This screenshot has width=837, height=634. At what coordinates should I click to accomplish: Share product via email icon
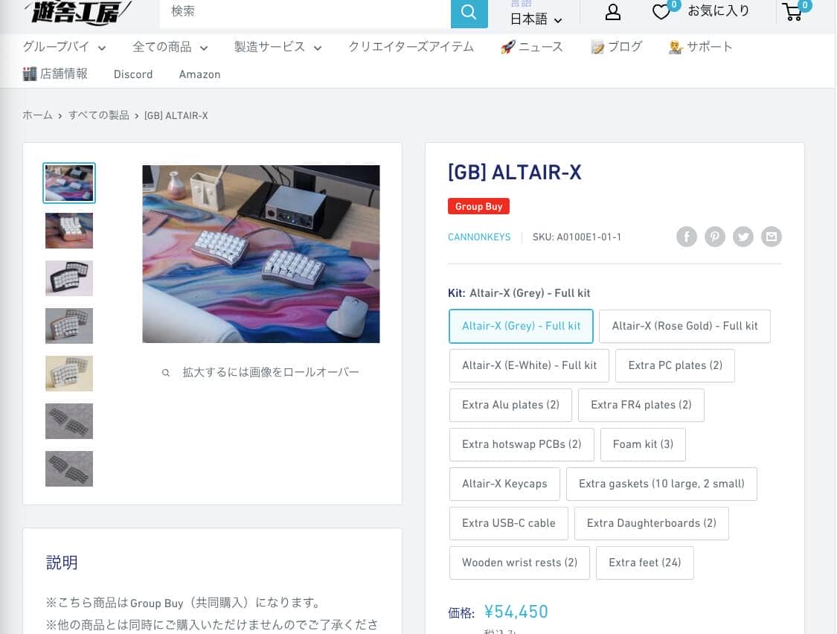coord(772,237)
